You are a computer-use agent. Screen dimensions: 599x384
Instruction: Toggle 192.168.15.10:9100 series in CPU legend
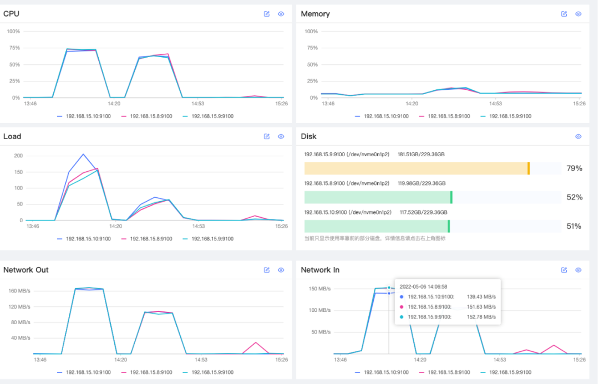84,116
